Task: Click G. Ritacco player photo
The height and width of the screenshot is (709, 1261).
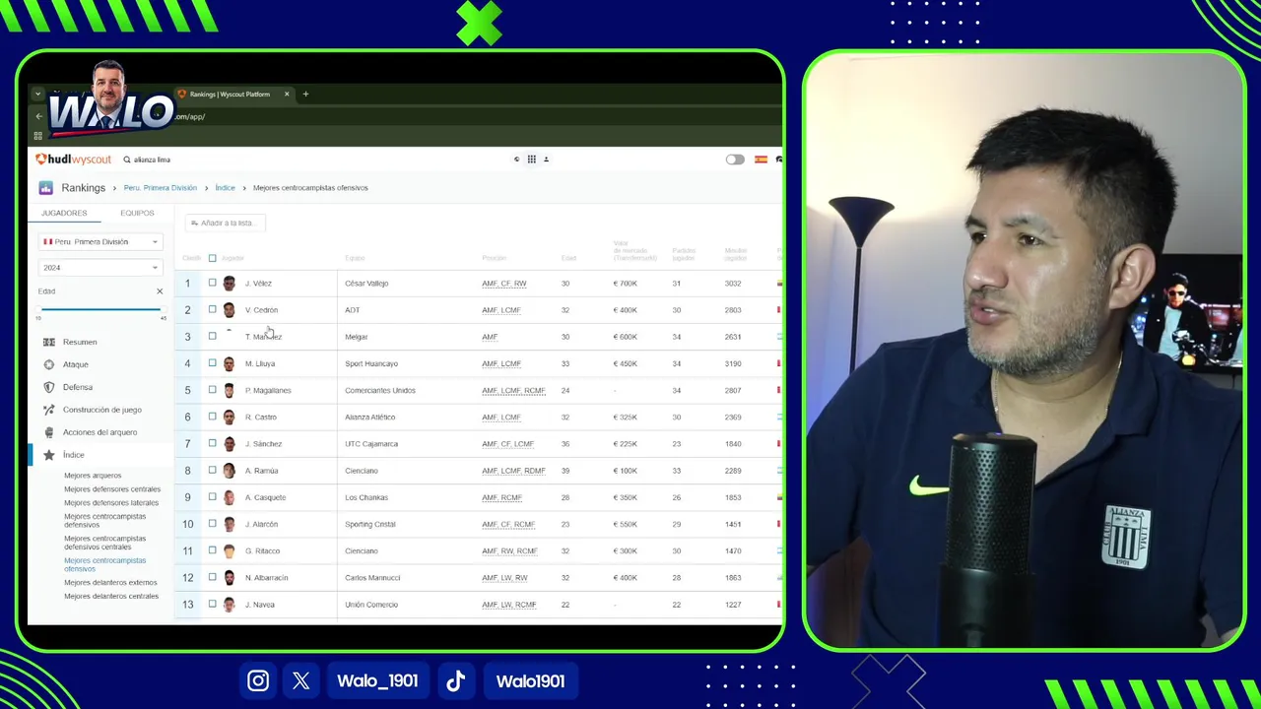Action: coord(230,551)
